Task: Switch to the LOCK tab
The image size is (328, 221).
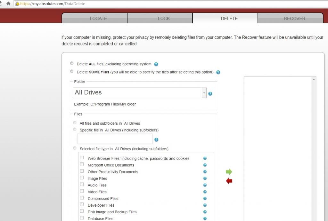Action: [x=164, y=19]
